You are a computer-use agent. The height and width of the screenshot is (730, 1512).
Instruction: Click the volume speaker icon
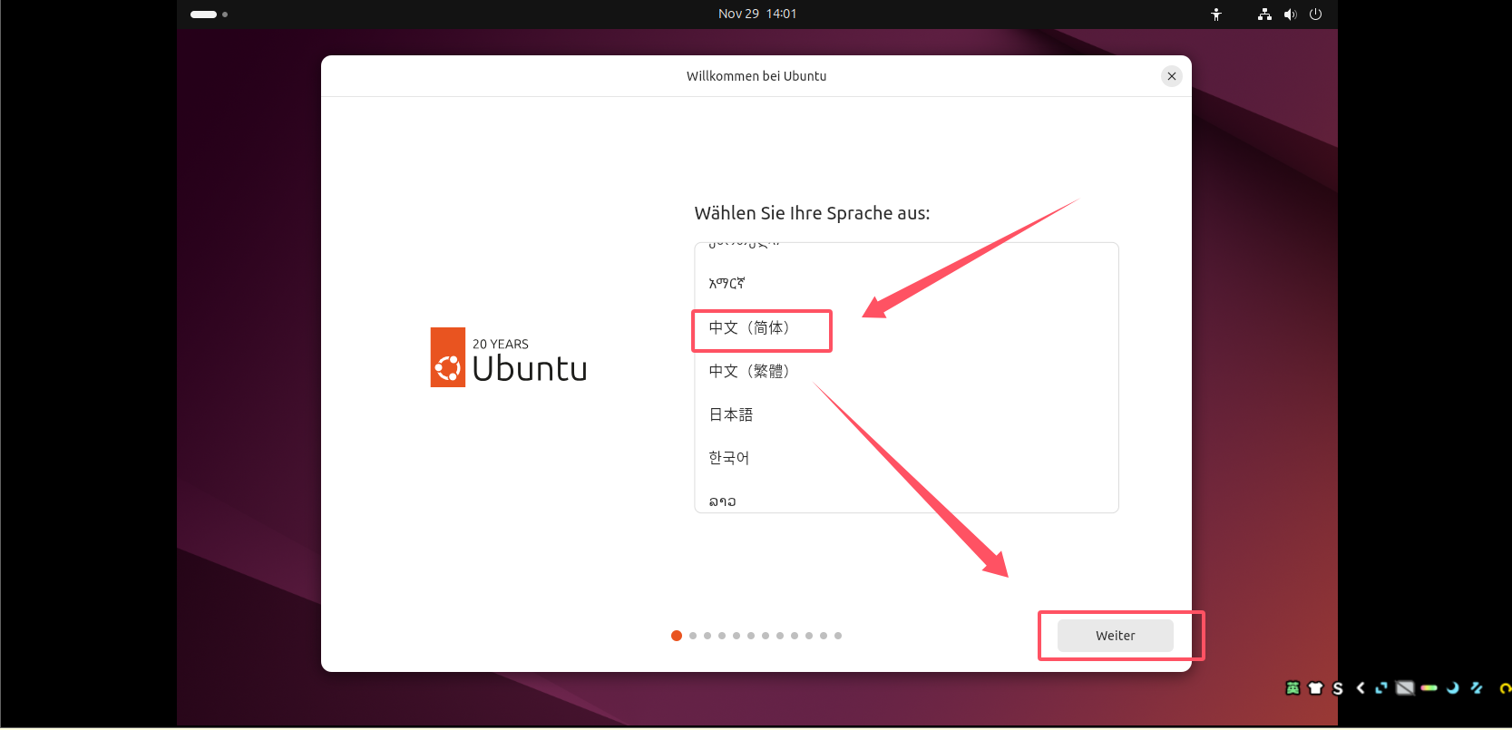point(1290,15)
